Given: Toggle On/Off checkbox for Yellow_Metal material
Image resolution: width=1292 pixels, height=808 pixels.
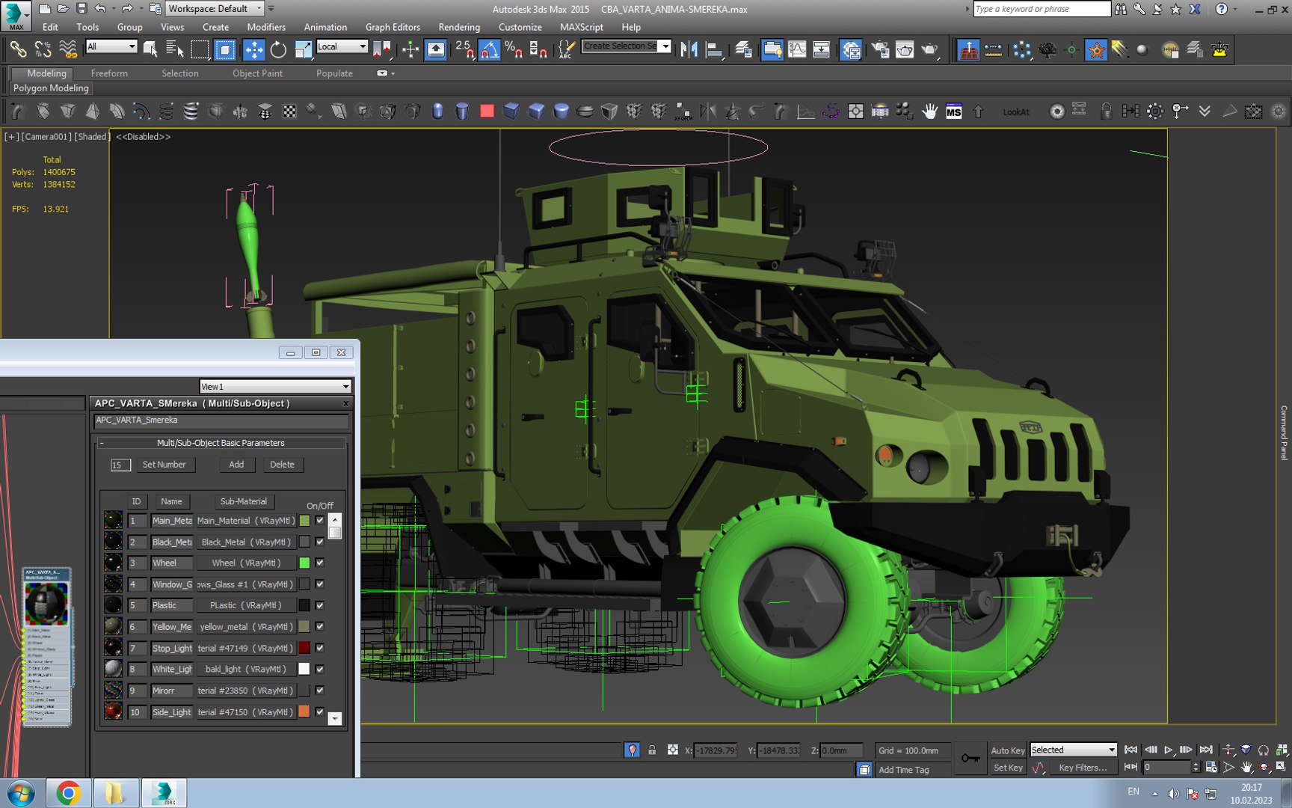Looking at the screenshot, I should (320, 627).
